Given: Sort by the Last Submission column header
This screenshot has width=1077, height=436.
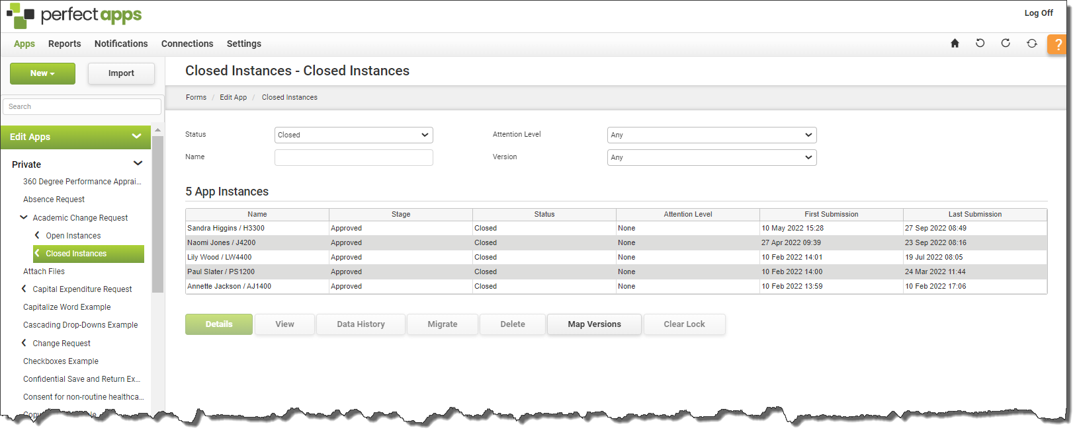Looking at the screenshot, I should pyautogui.click(x=975, y=214).
